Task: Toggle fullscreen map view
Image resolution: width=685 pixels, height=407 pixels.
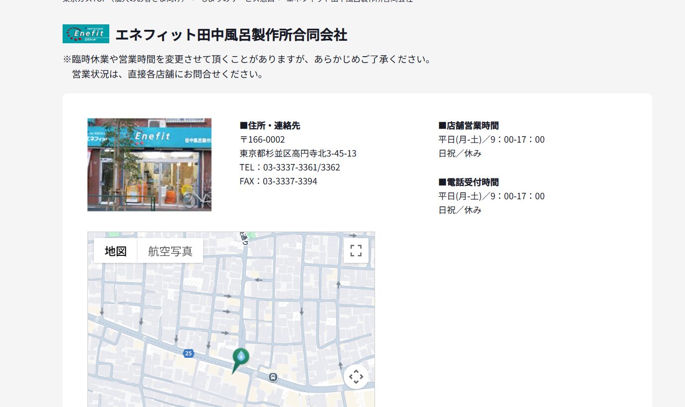Action: 356,250
